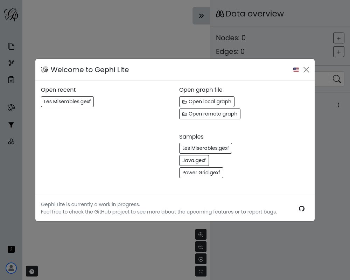Change language via the flag icon
This screenshot has height=280, width=350.
[x=296, y=70]
